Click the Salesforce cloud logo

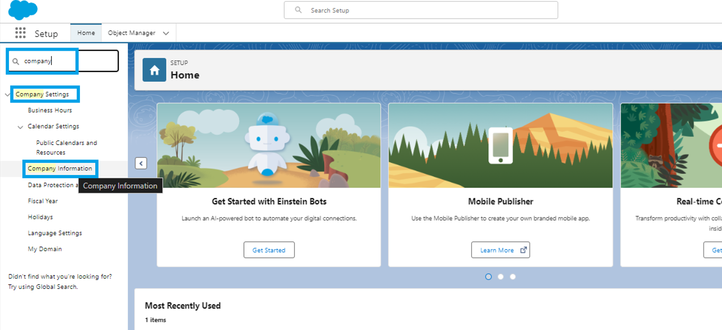pos(23,10)
